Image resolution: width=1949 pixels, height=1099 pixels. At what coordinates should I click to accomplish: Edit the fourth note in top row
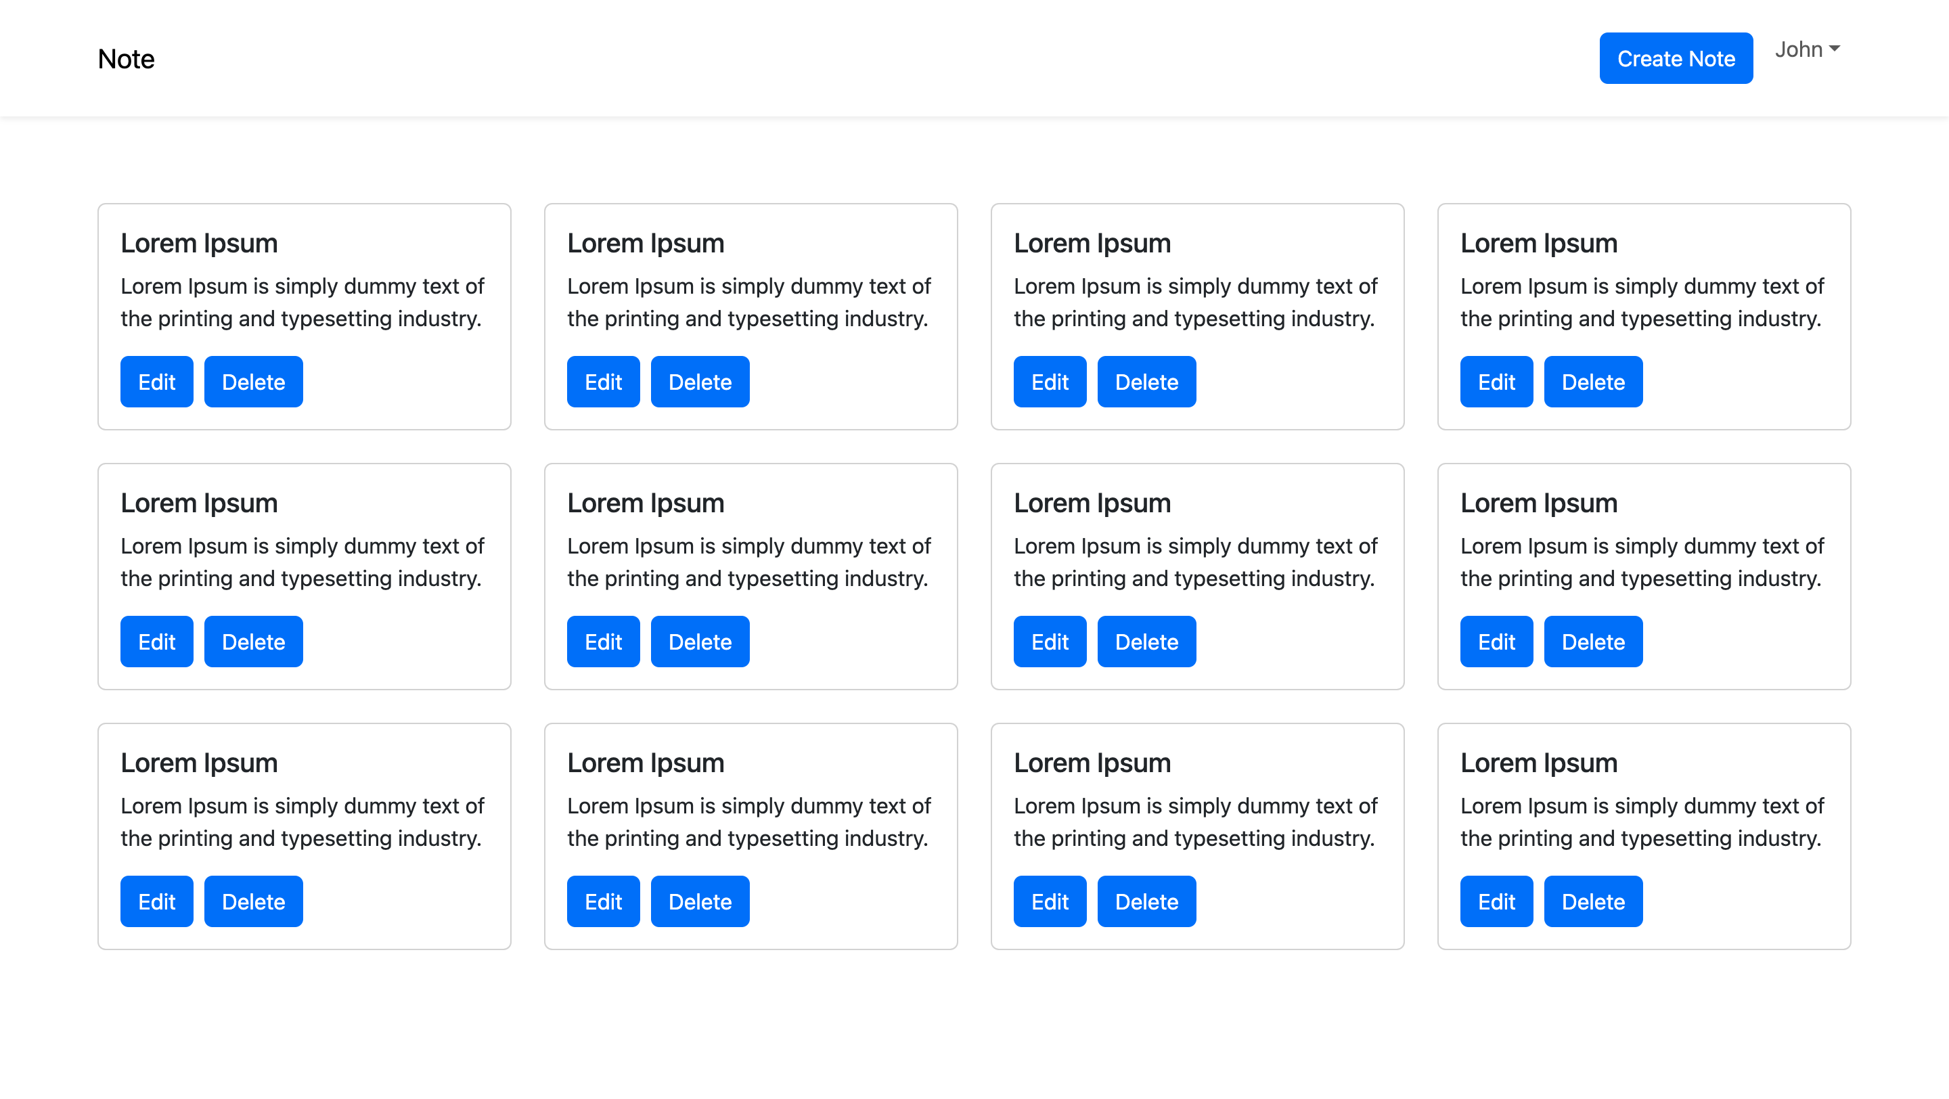(1496, 382)
